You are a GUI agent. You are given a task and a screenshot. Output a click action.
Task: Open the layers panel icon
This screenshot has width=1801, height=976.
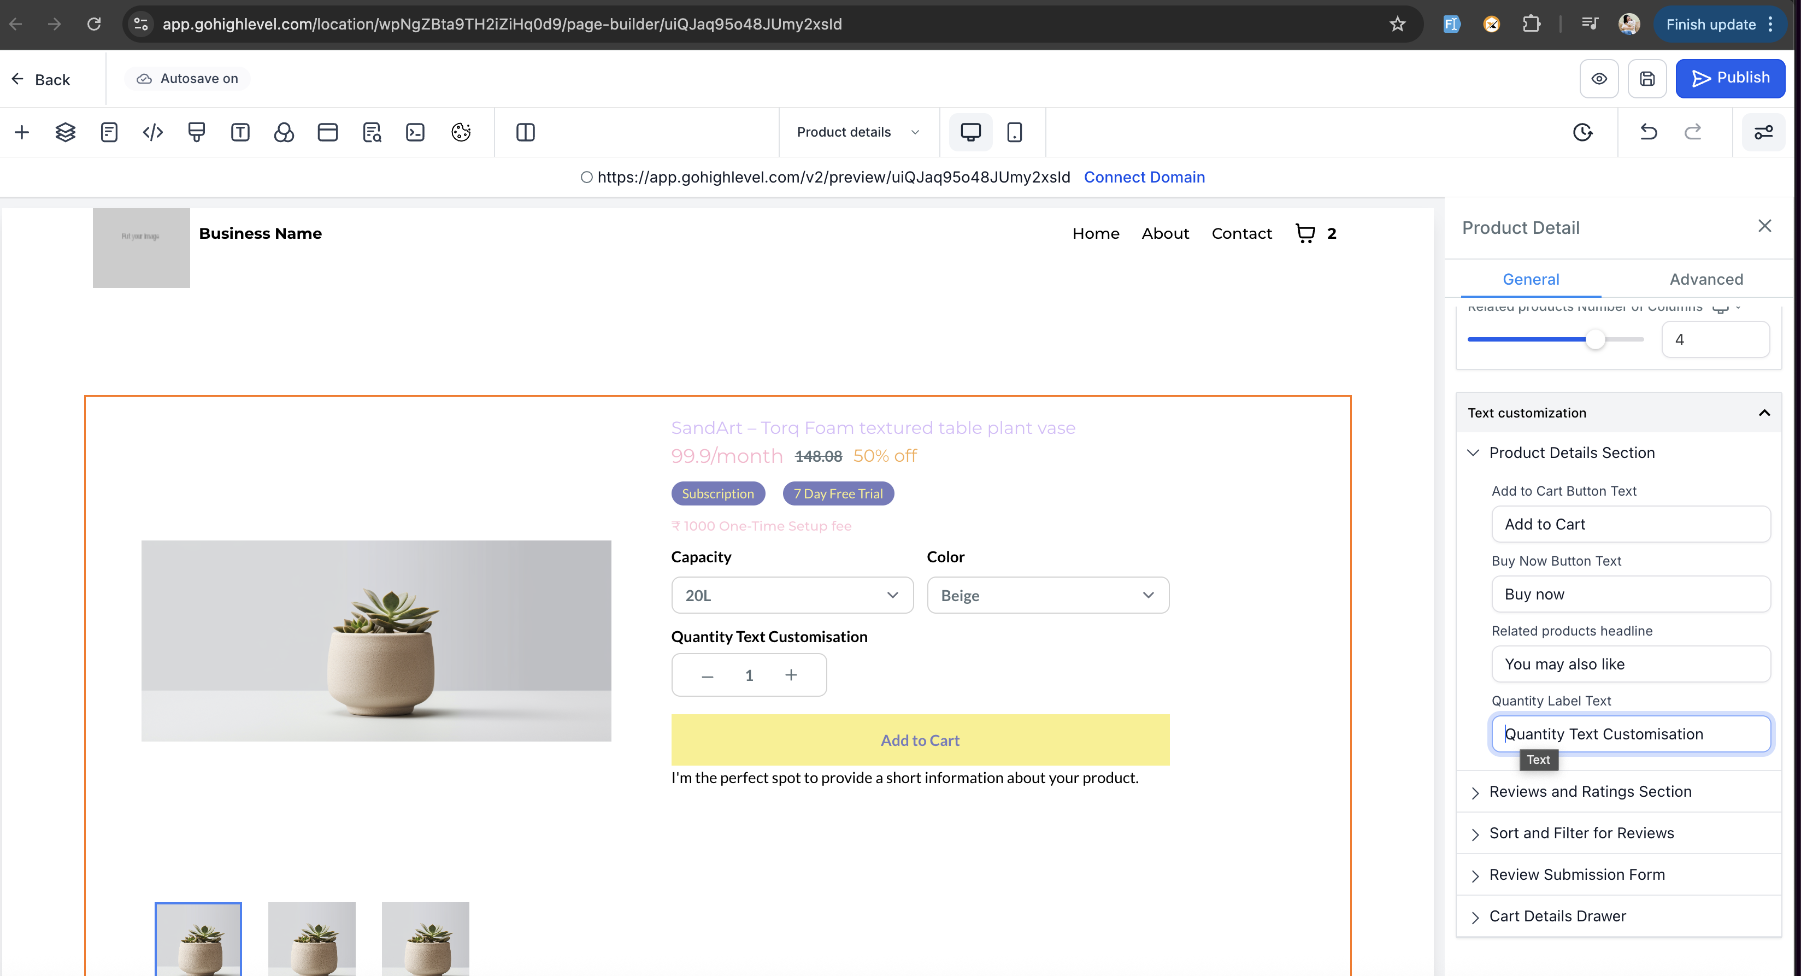[65, 132]
